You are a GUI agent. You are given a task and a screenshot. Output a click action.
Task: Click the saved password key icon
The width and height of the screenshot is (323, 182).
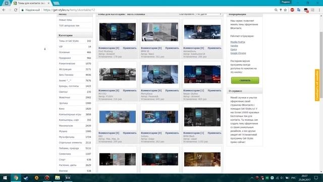click(x=281, y=10)
